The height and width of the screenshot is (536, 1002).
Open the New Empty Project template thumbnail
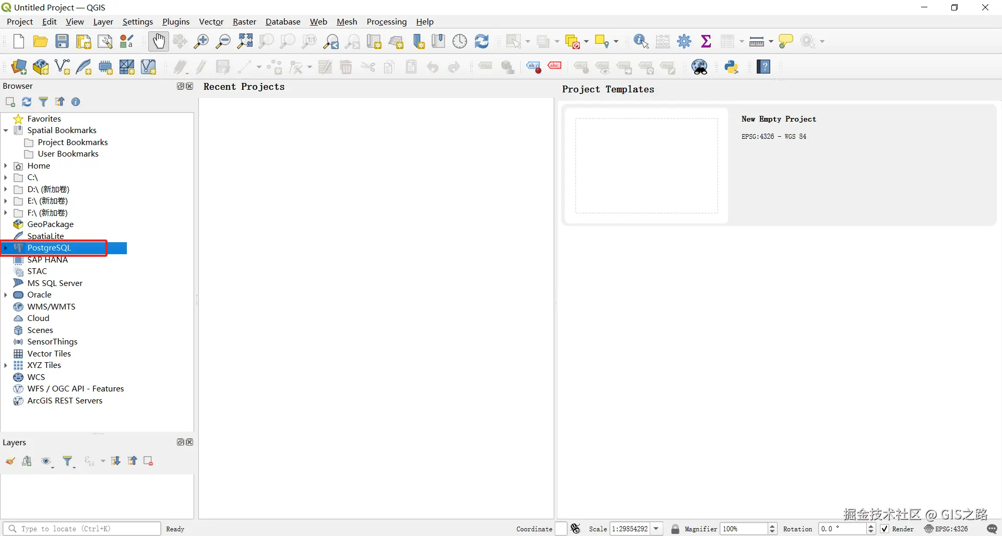[x=647, y=165]
